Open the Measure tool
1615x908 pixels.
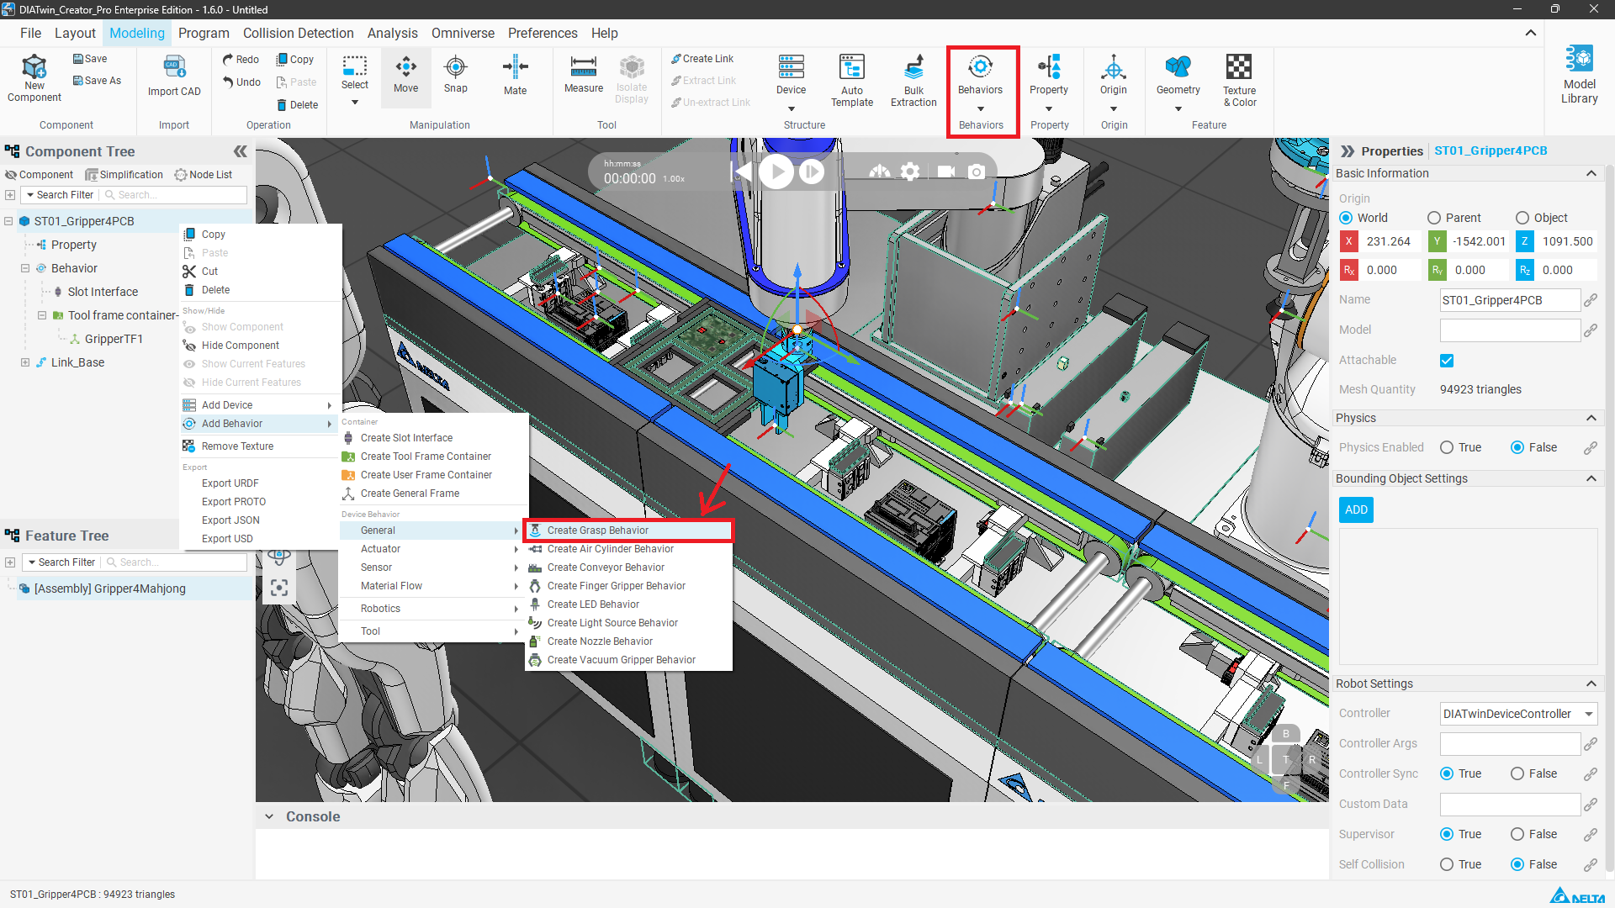(x=584, y=74)
